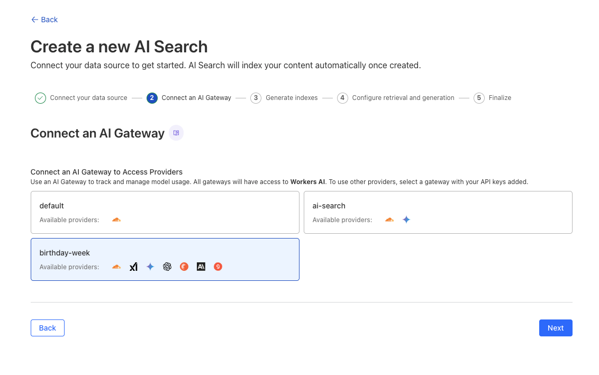The height and width of the screenshot is (375, 599).
Task: Click the OpenAI provider icon in birthday-week
Action: coord(167,267)
